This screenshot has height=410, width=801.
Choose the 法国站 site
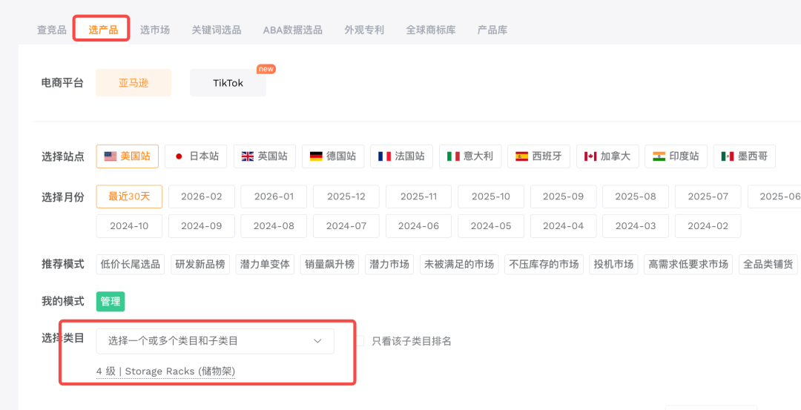click(x=401, y=156)
